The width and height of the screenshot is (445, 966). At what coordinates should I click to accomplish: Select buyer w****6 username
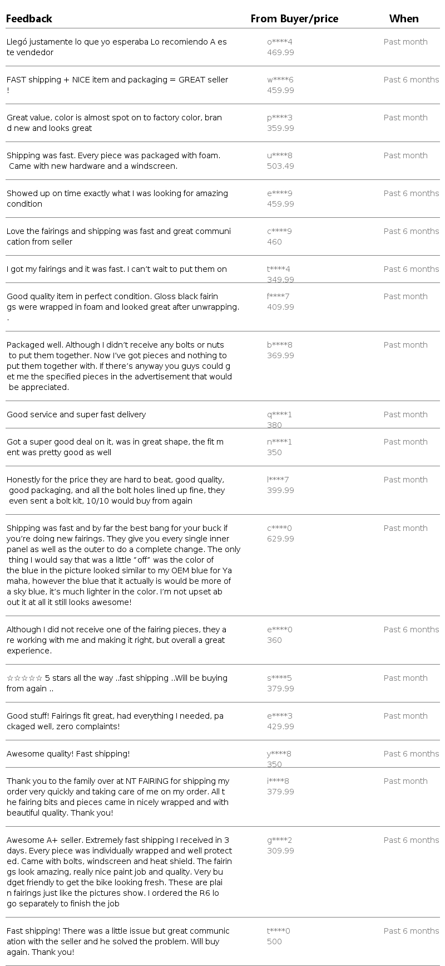pyautogui.click(x=280, y=80)
